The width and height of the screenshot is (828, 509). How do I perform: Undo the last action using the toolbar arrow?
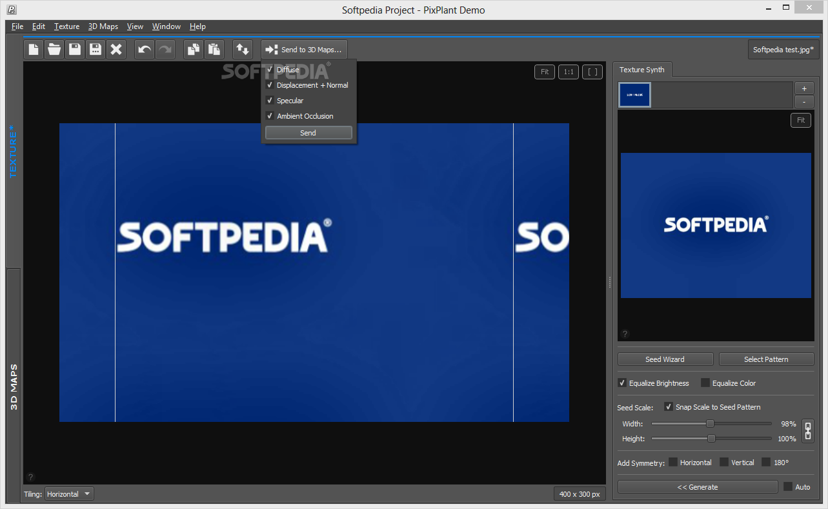(145, 50)
